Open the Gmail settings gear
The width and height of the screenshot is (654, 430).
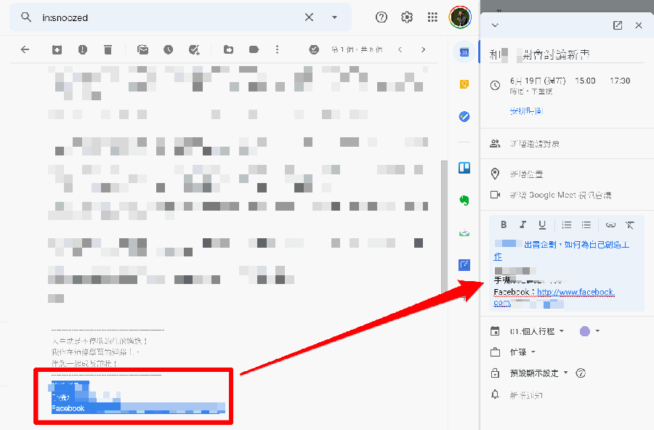[407, 17]
